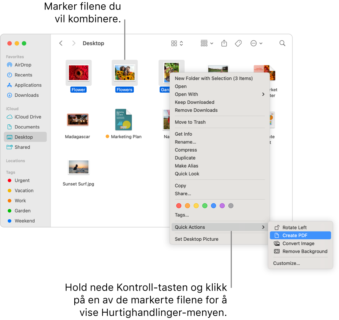The image size is (339, 320).
Task: Select Desktop in the sidebar
Action: point(25,137)
